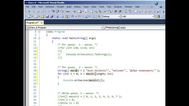Select the Program.cs* document tab
Image resolution: width=189 pixels, height=106 pixels.
point(32,23)
